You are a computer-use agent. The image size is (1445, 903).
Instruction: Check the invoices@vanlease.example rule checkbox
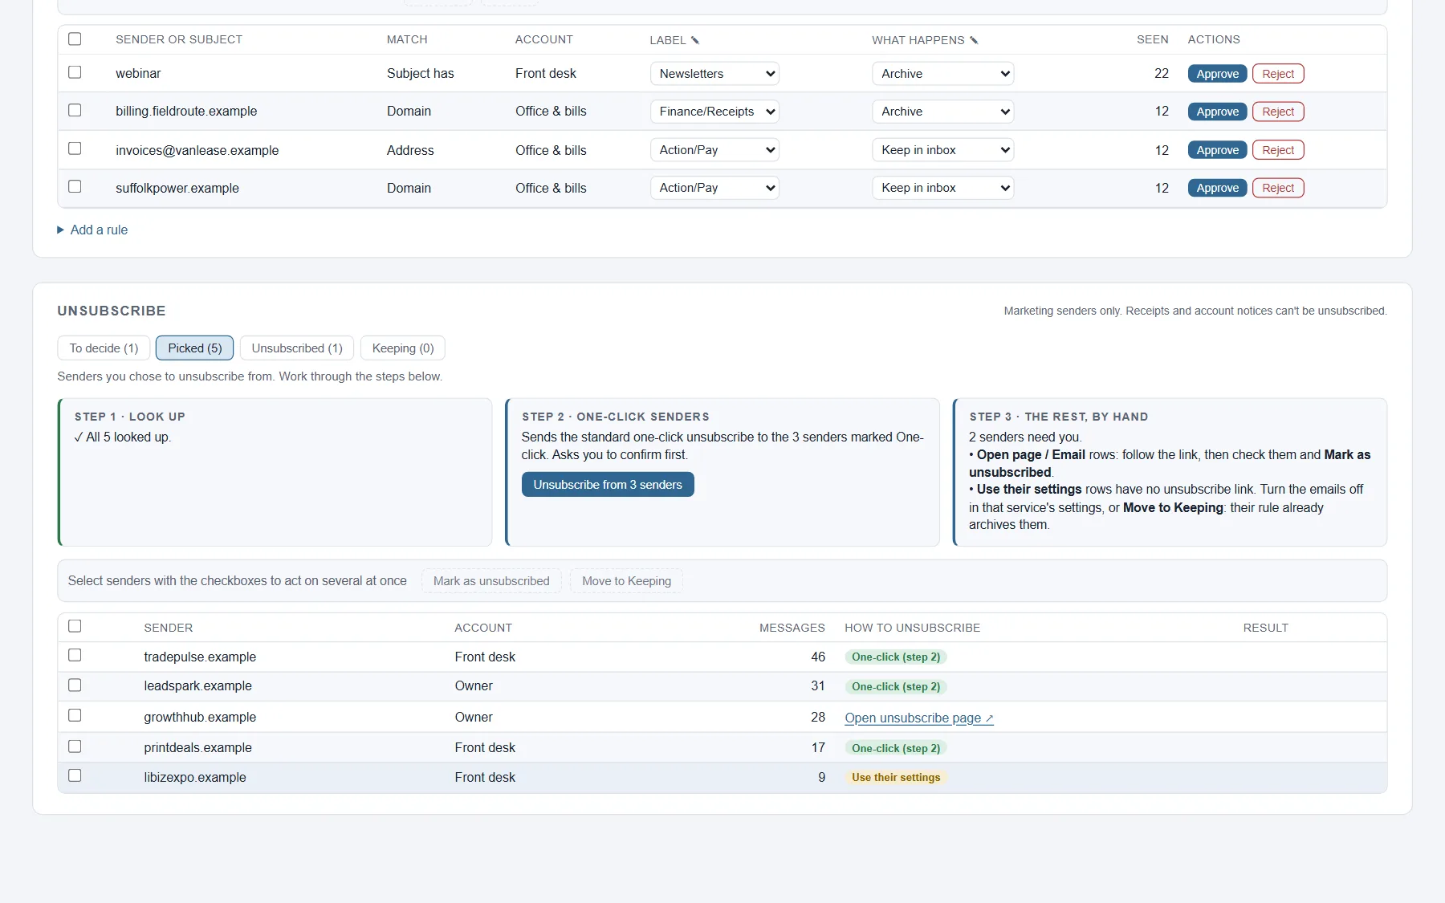click(x=75, y=148)
